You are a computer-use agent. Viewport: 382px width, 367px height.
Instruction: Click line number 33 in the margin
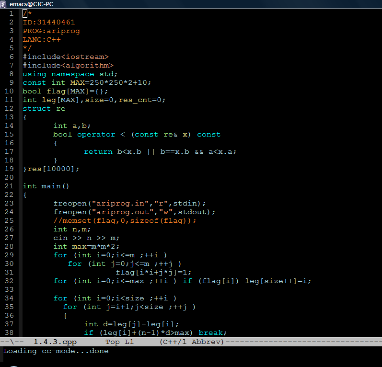coord(9,289)
